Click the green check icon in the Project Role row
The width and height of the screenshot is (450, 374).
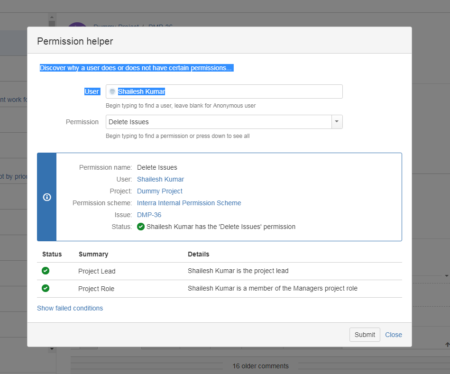[46, 288]
